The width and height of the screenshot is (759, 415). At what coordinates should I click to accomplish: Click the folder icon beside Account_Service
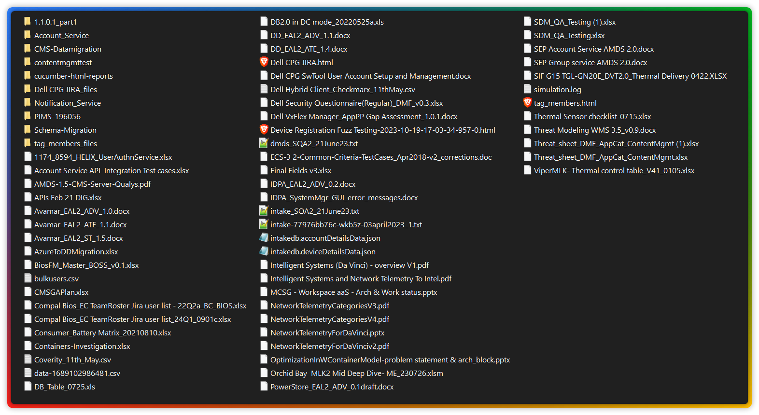[x=28, y=35]
